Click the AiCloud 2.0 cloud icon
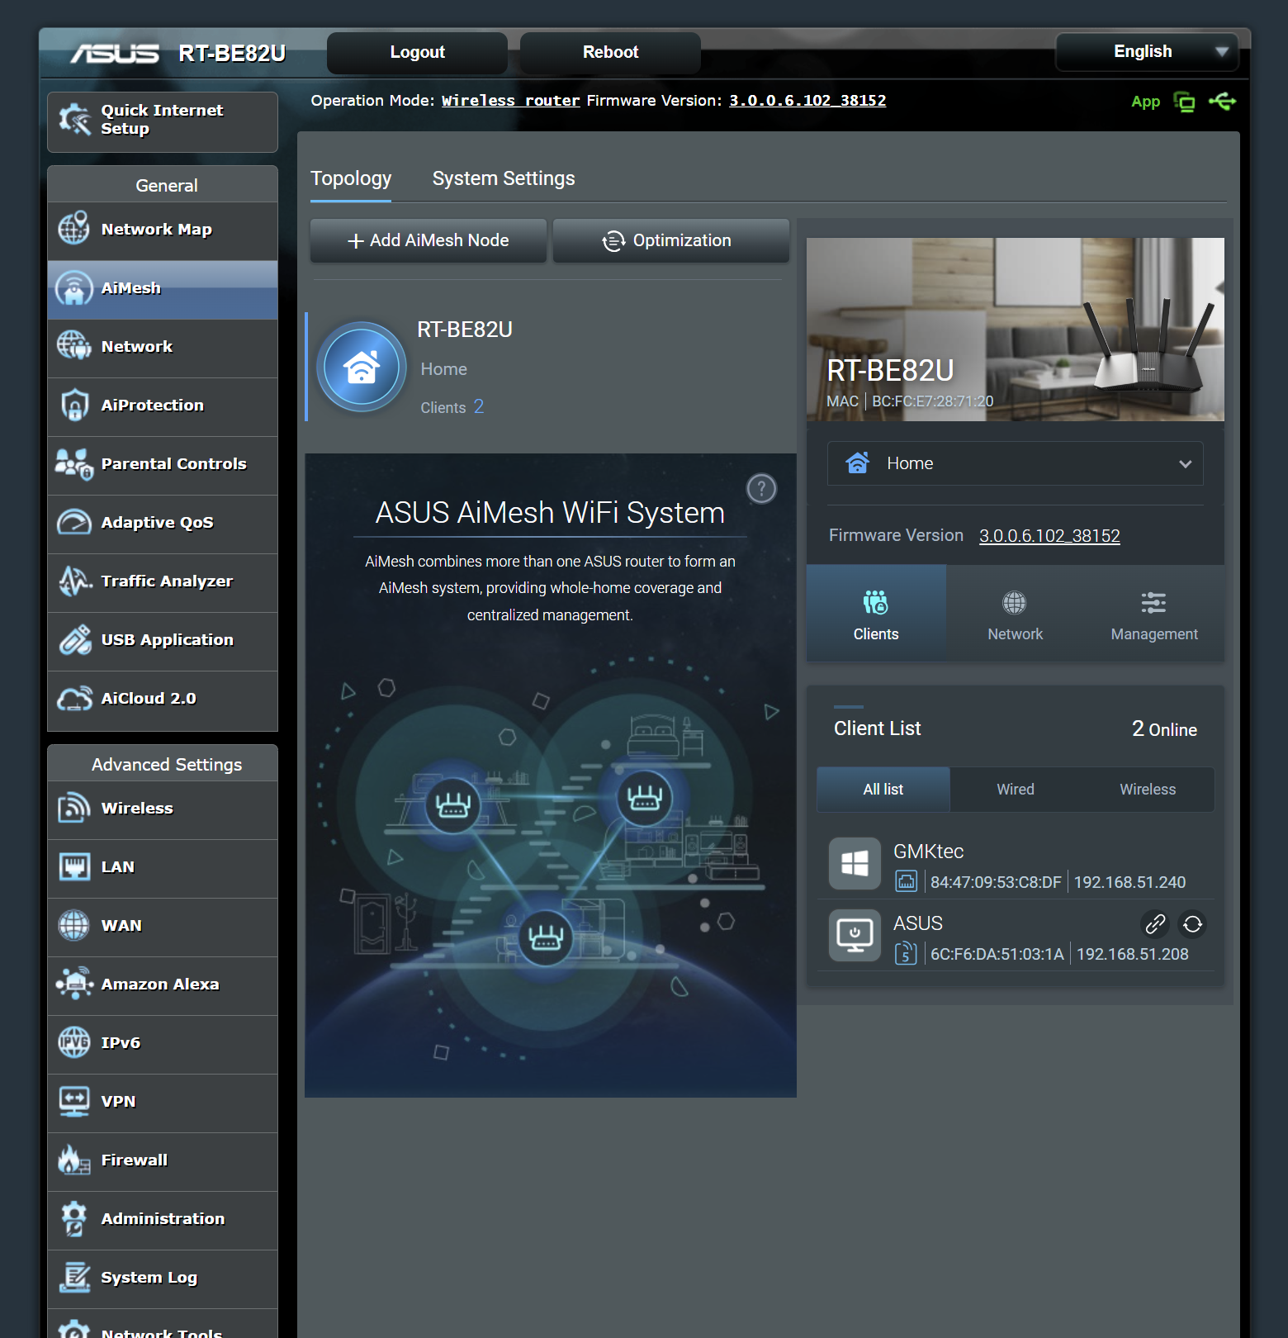The width and height of the screenshot is (1288, 1338). pyautogui.click(x=74, y=698)
